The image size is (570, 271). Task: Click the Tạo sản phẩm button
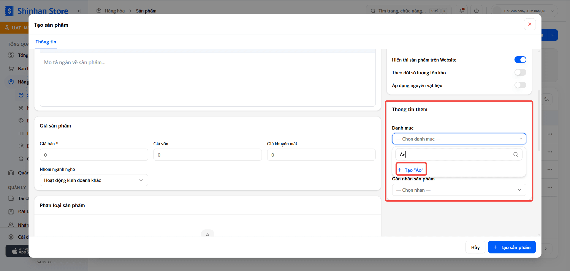(x=512, y=247)
